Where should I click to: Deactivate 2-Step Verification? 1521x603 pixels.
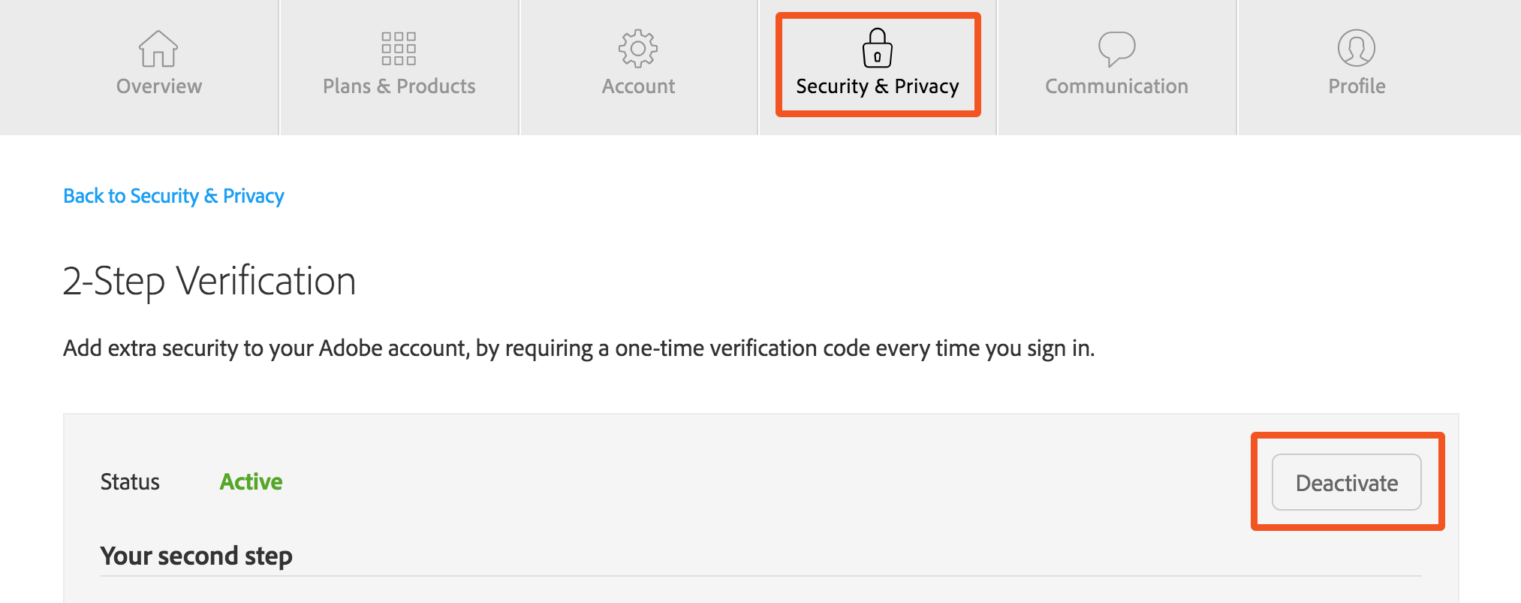point(1347,482)
